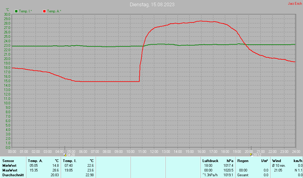Click the '24:00' x-axis time label
The image size is (303, 178).
click(296, 152)
